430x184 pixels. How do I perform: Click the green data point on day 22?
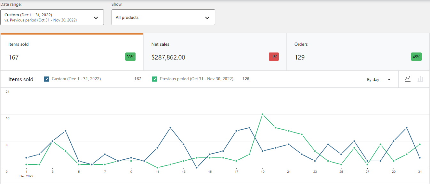pos(302,134)
